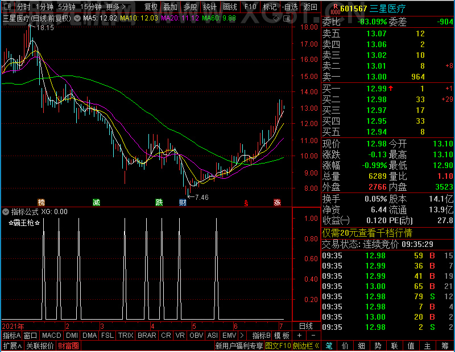455x352 pixels.
Task: Click the 减 marker icon on chart
Action: (96, 202)
